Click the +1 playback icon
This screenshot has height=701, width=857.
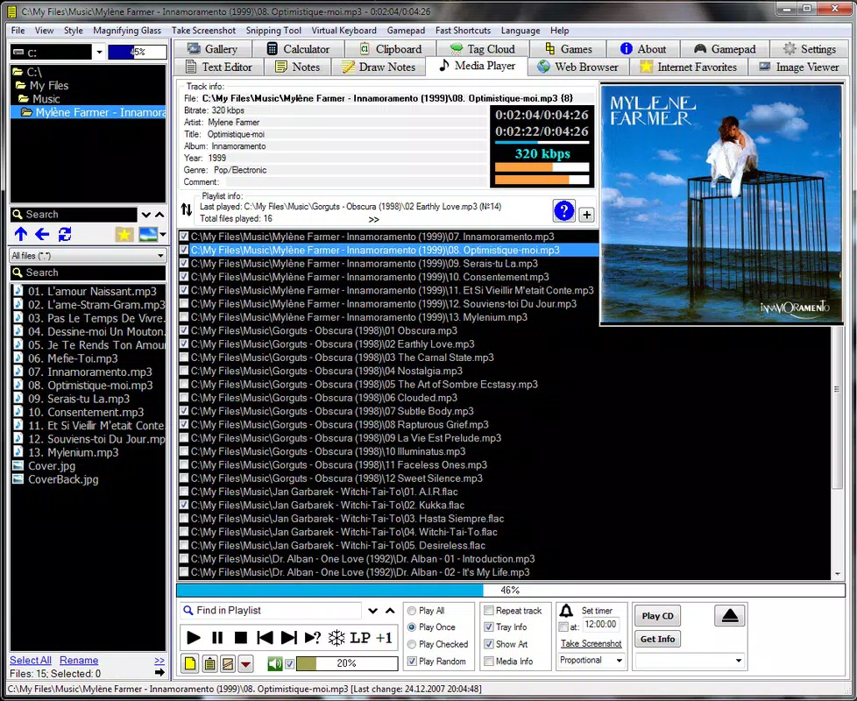384,638
